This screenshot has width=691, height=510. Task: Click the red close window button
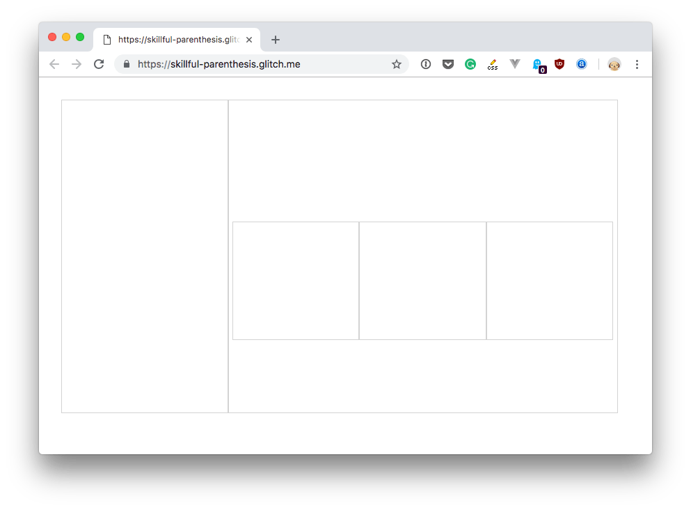click(52, 37)
